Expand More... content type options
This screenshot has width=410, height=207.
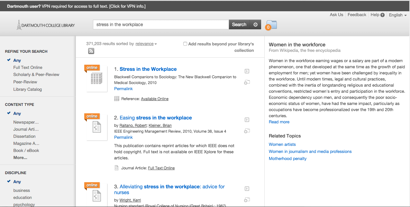point(20,157)
